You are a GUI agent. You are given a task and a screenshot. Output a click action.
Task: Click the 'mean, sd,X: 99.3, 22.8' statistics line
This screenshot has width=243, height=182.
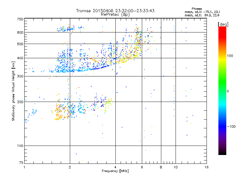point(202,15)
